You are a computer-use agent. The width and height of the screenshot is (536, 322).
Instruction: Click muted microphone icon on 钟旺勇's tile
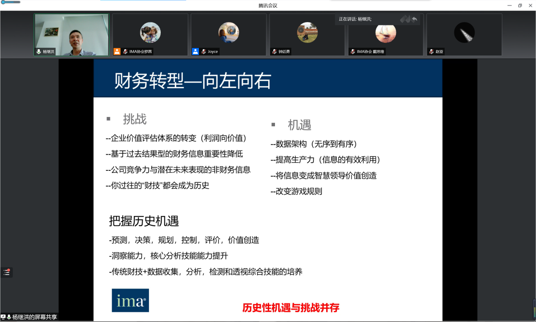point(274,52)
